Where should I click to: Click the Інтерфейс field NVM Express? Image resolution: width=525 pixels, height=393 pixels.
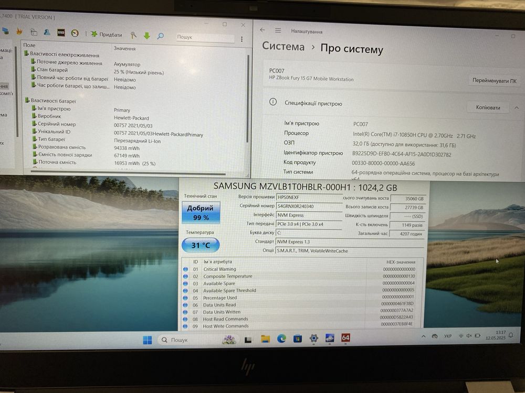click(x=309, y=215)
